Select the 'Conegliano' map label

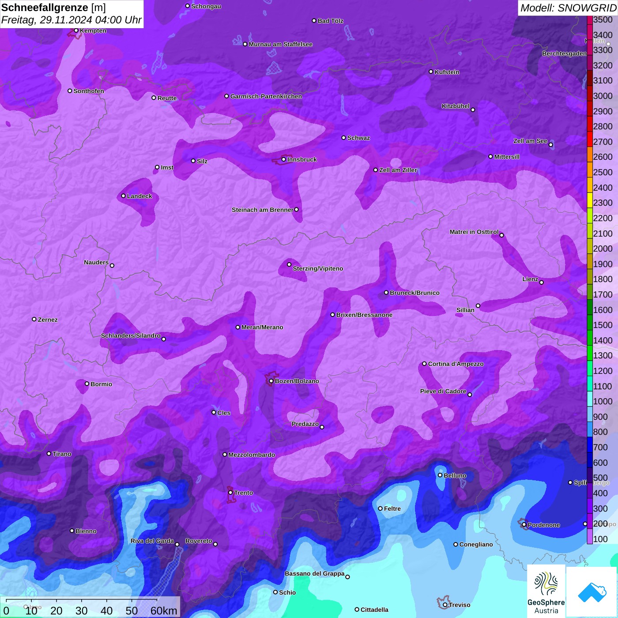[476, 544]
